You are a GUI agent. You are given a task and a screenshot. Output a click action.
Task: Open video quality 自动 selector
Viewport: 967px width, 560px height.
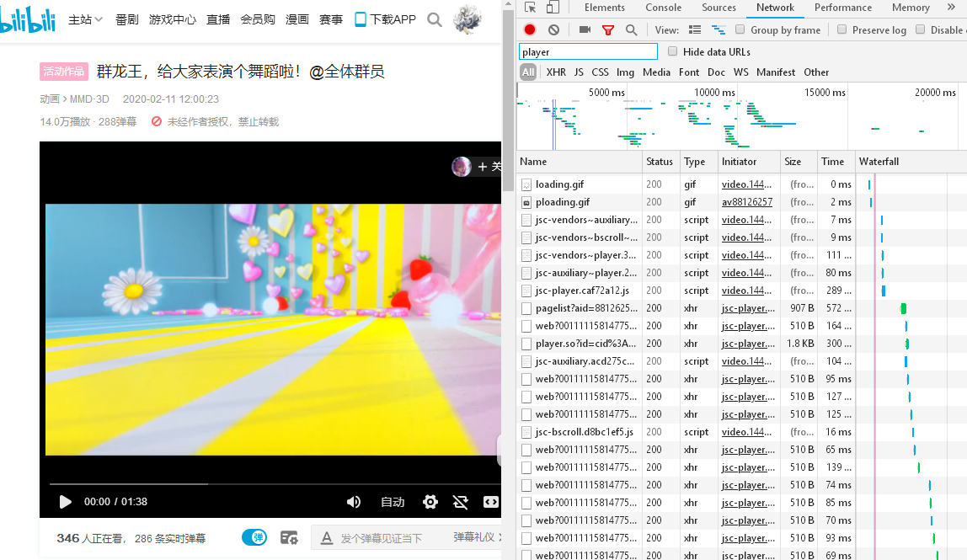(x=393, y=502)
